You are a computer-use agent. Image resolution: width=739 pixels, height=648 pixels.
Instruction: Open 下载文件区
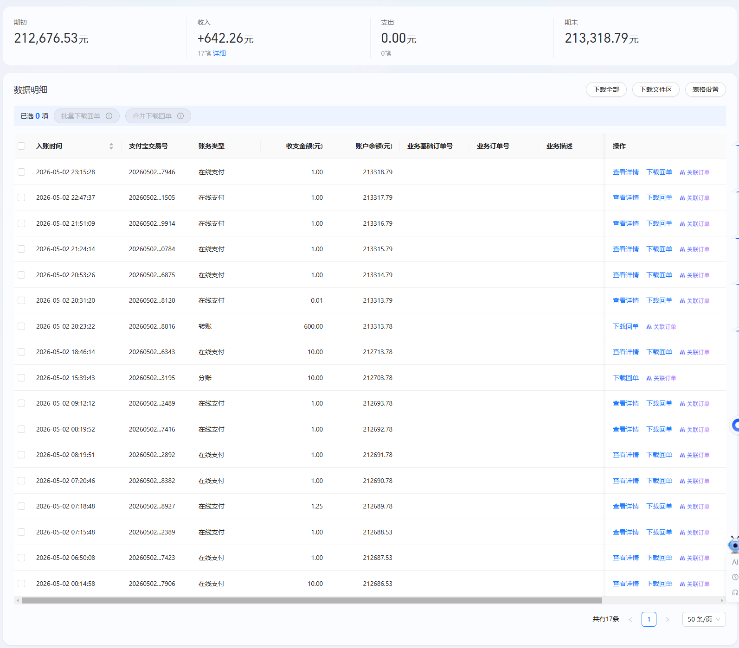pos(656,89)
